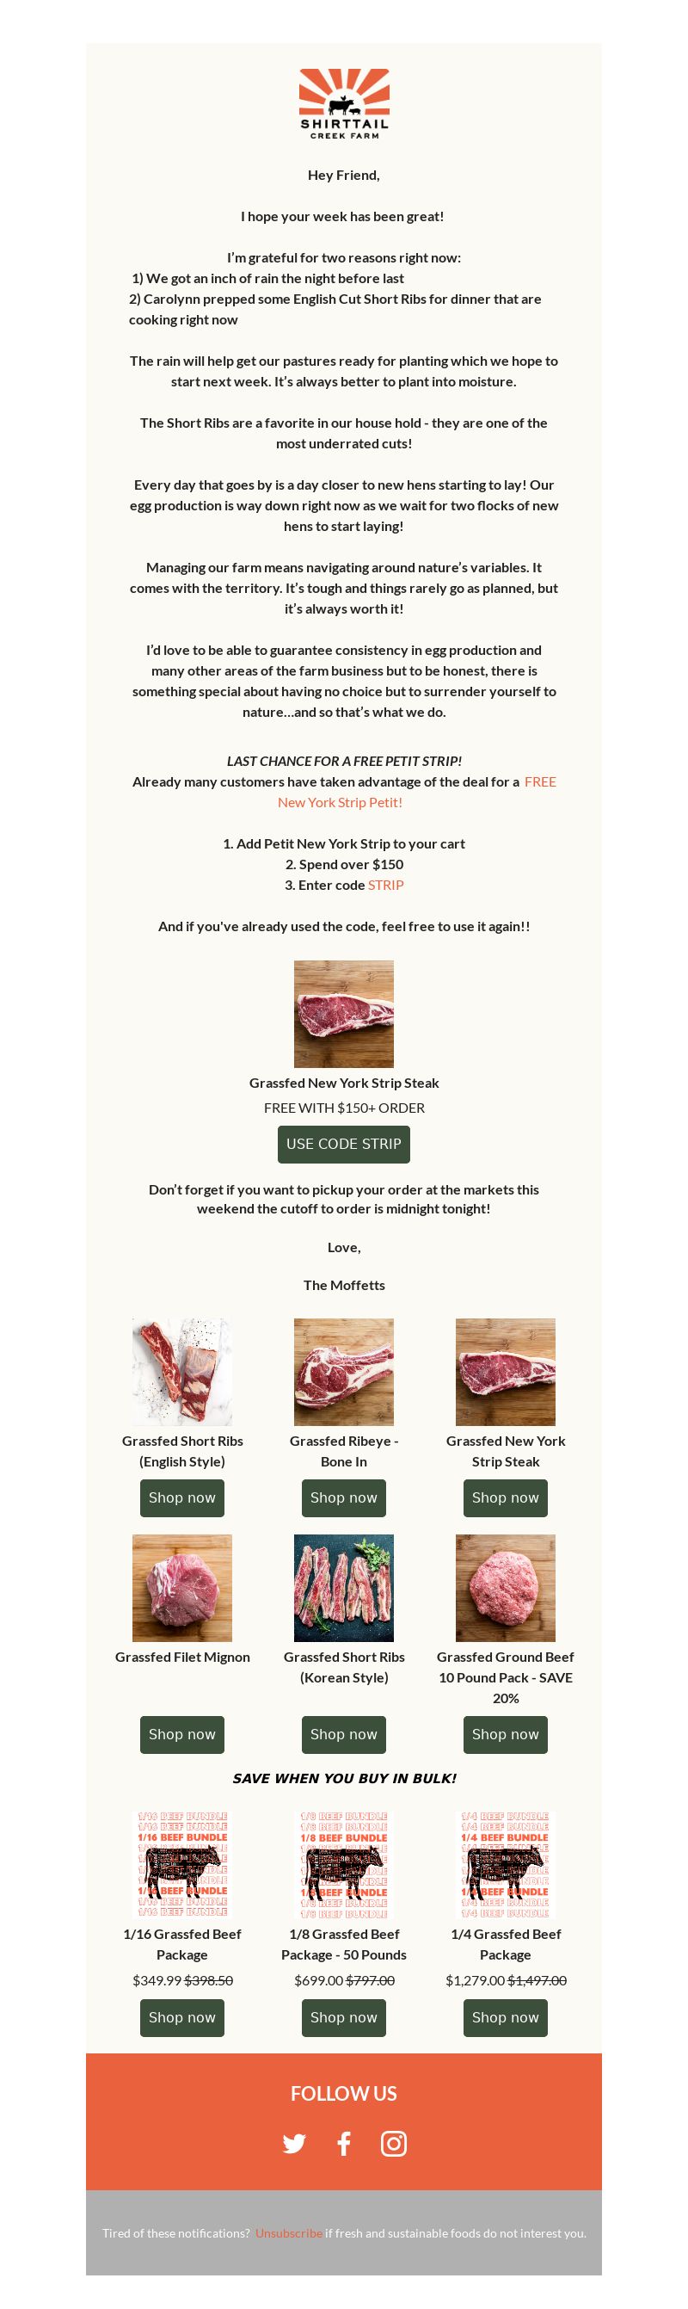Open the 1/8 Beef Bundle image
688x2309 pixels.
point(344,1864)
